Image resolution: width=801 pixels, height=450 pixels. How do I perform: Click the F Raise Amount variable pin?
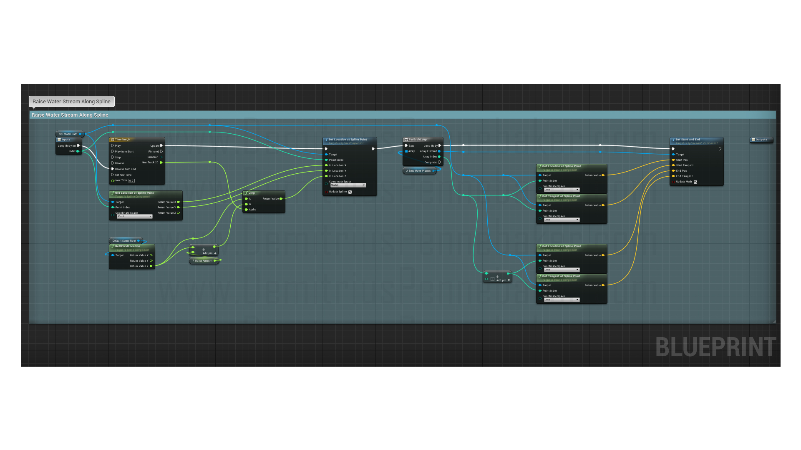click(x=215, y=261)
